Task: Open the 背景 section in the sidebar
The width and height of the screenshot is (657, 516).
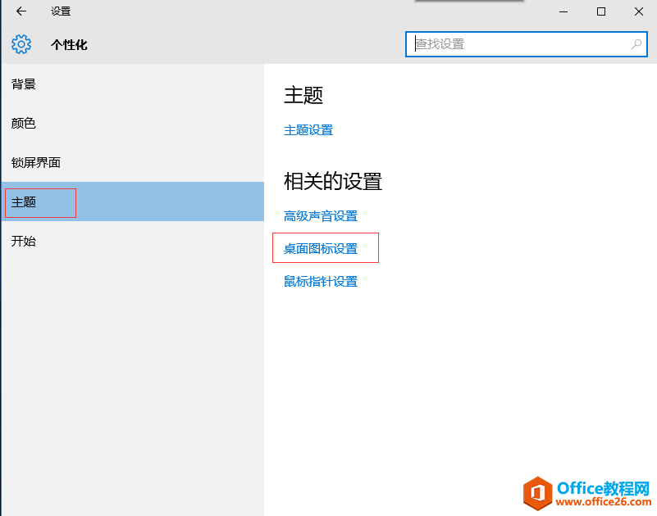Action: (x=24, y=84)
